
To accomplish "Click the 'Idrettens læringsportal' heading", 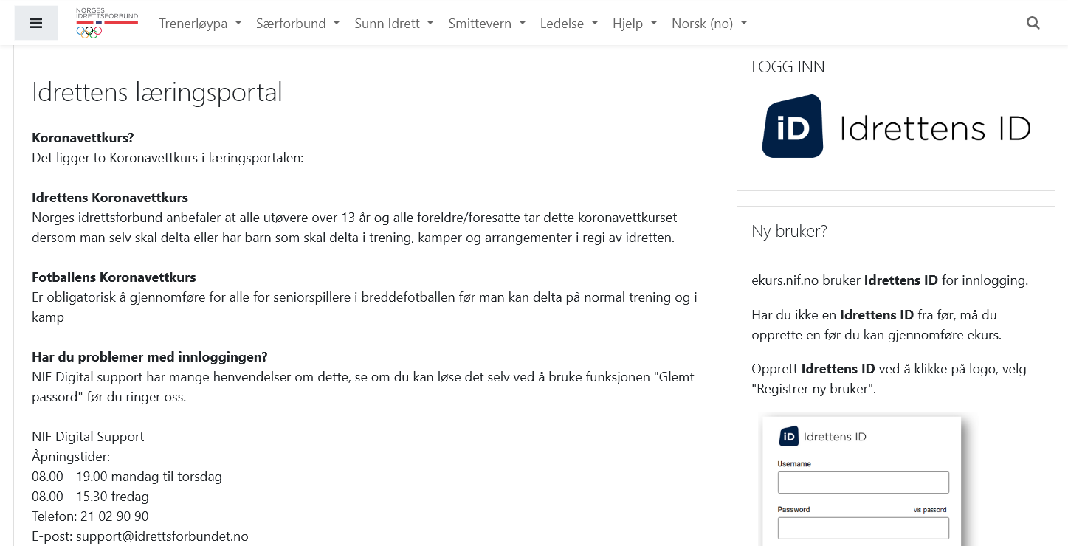I will [x=157, y=92].
